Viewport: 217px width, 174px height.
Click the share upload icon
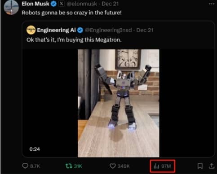coord(212,166)
